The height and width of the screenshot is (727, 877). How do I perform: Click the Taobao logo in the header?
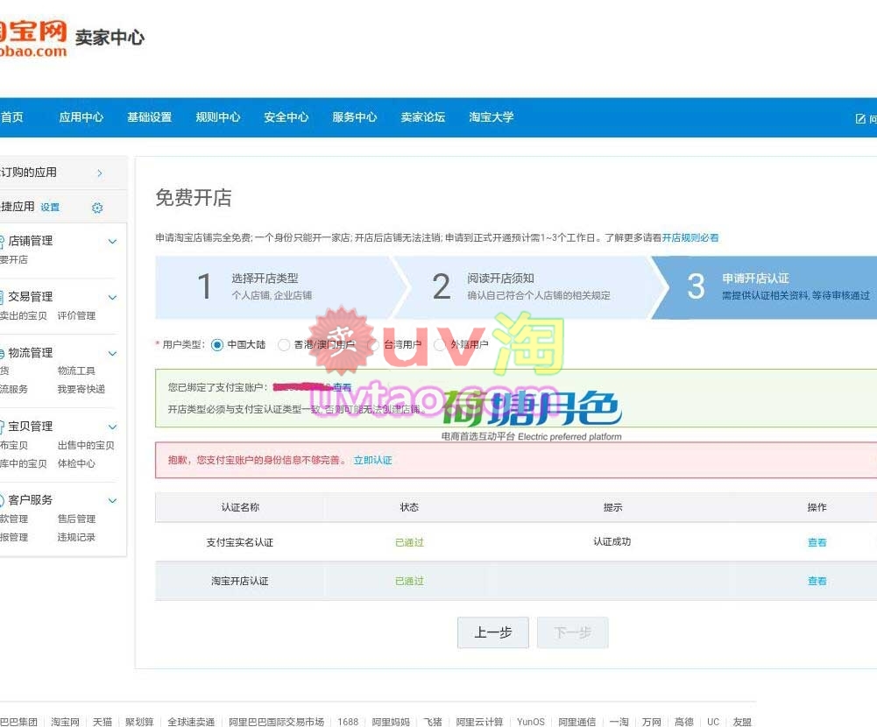tap(32, 39)
